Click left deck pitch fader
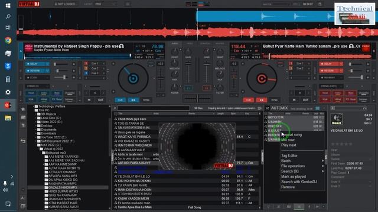The height and width of the screenshot is (212, 378). point(161,78)
